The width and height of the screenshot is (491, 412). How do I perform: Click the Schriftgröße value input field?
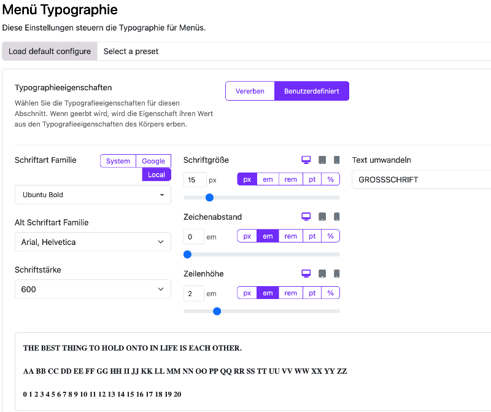[194, 180]
